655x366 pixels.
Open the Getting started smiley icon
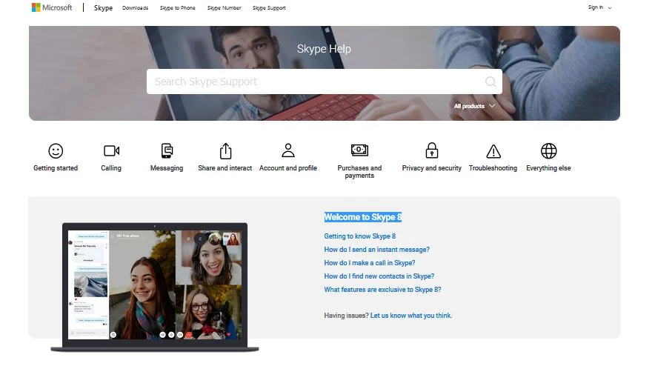(56, 151)
